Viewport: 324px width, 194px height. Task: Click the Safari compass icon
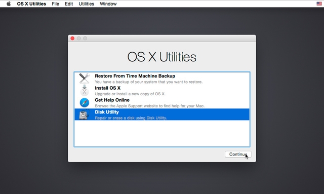tap(85, 103)
